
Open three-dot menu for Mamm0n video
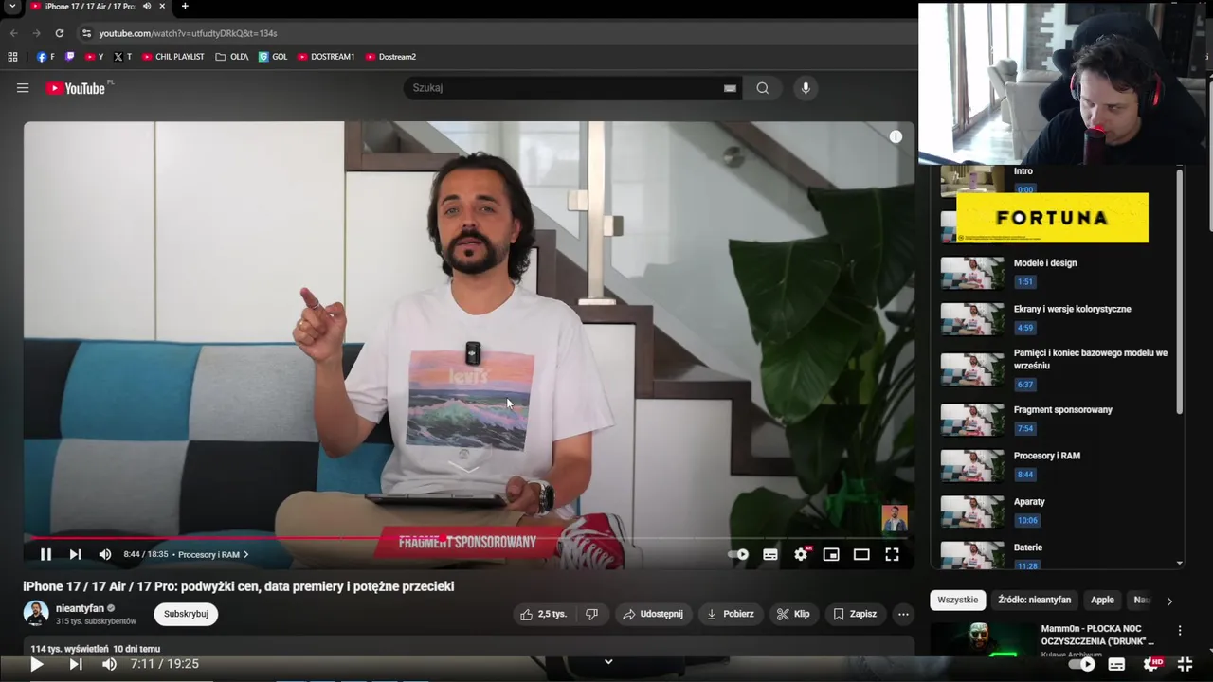[1180, 631]
